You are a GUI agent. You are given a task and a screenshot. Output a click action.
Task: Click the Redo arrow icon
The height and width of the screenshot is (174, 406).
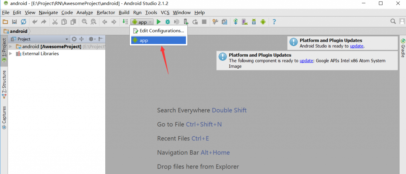(x=44, y=22)
